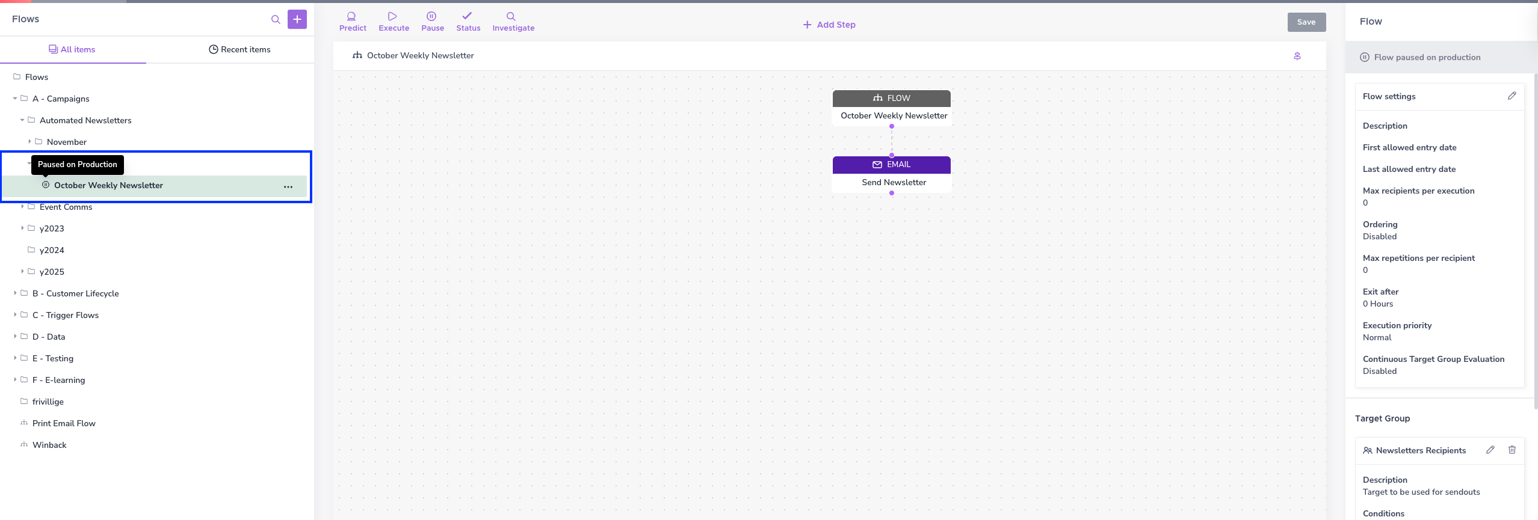This screenshot has width=1538, height=520.
Task: Switch to Recent items tab
Action: (239, 49)
